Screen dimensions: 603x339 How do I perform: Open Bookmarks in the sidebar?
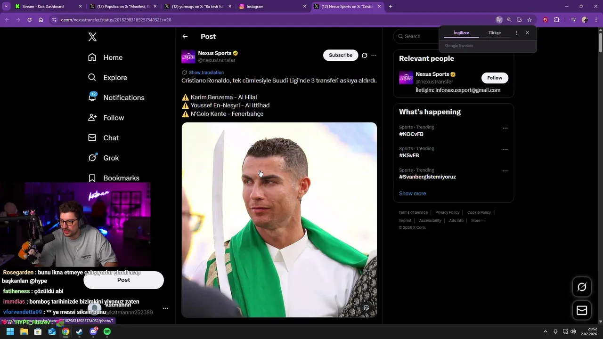tap(114, 178)
